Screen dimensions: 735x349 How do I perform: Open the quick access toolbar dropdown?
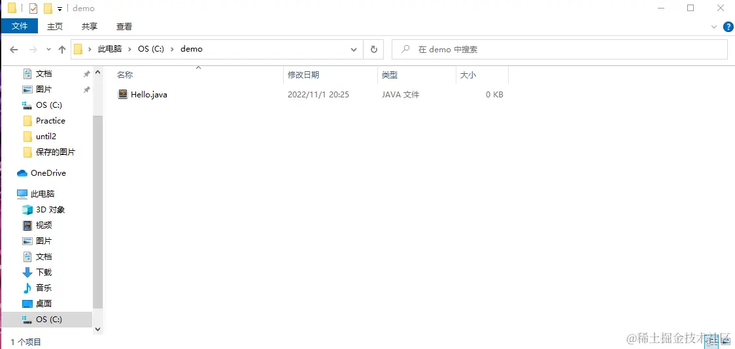[x=60, y=9]
